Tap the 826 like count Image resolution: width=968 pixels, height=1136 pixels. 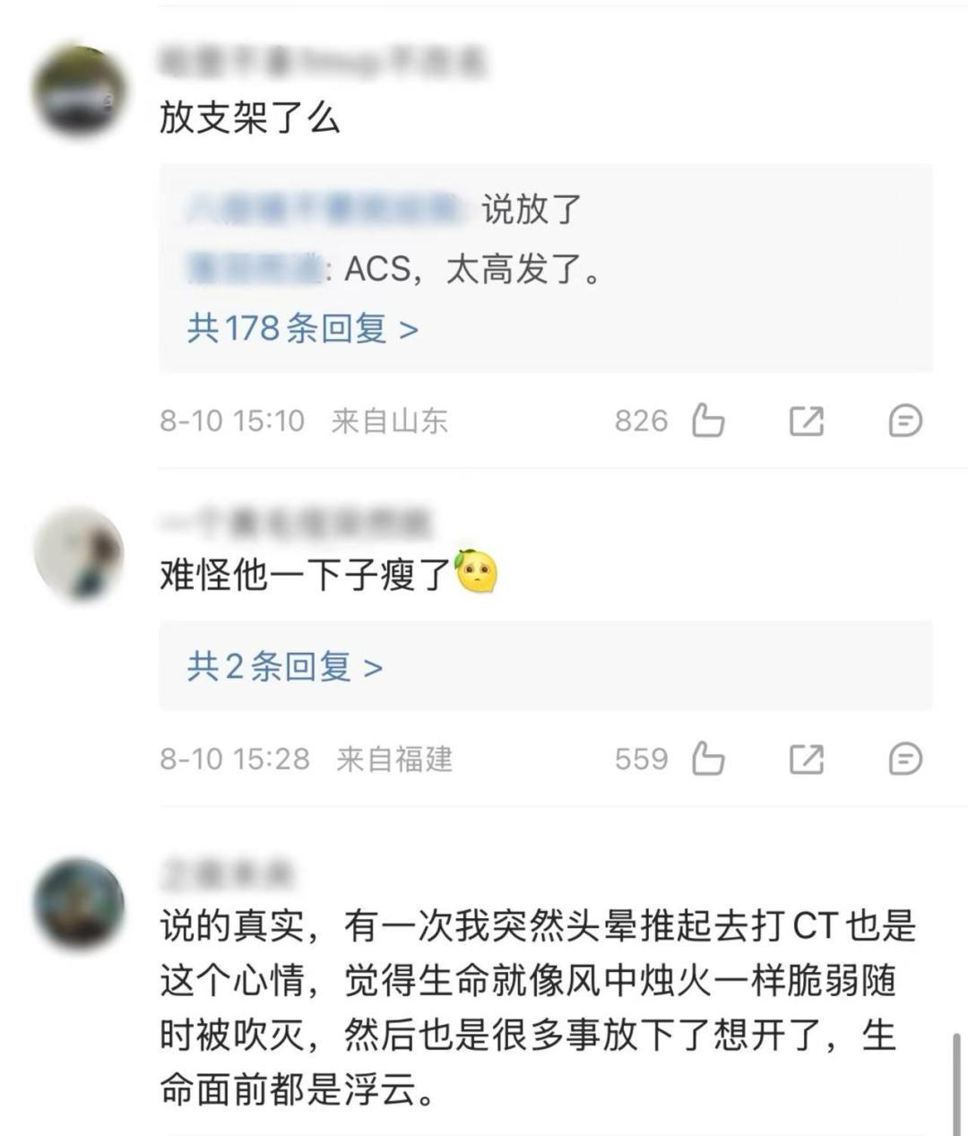642,421
